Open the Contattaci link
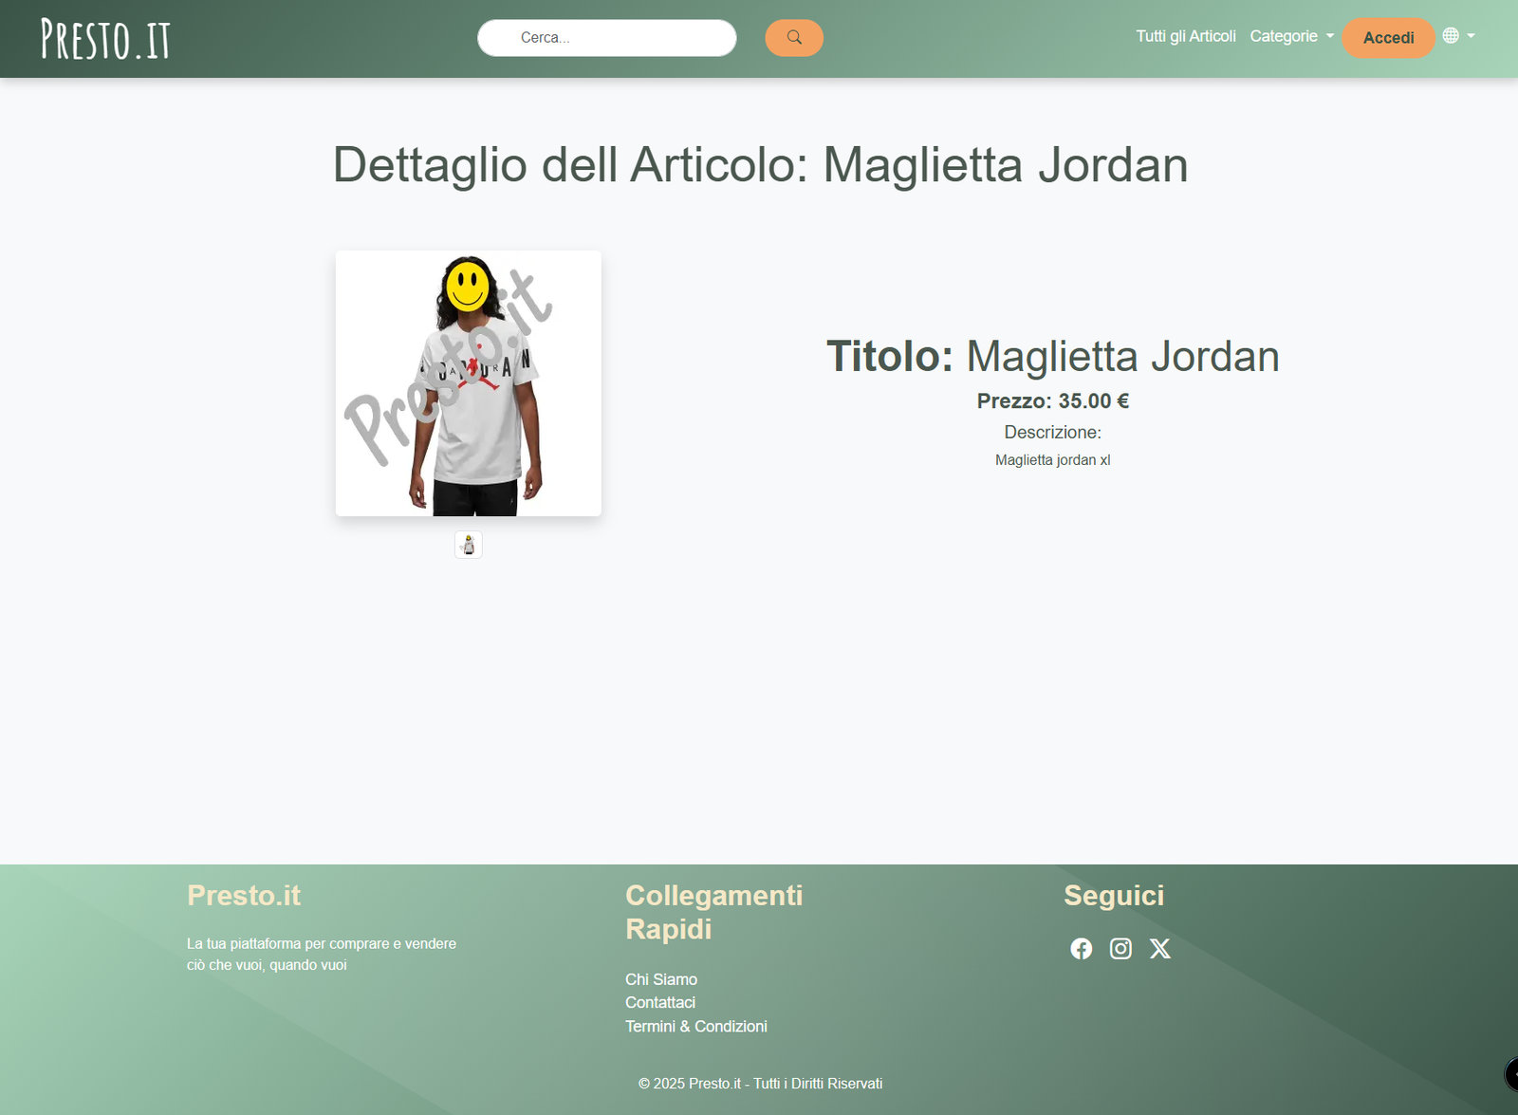This screenshot has width=1518, height=1115. pyautogui.click(x=659, y=1002)
